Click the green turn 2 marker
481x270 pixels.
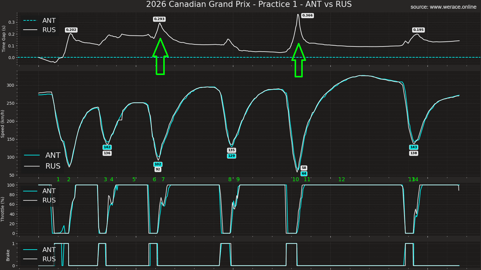pyautogui.click(x=69, y=179)
